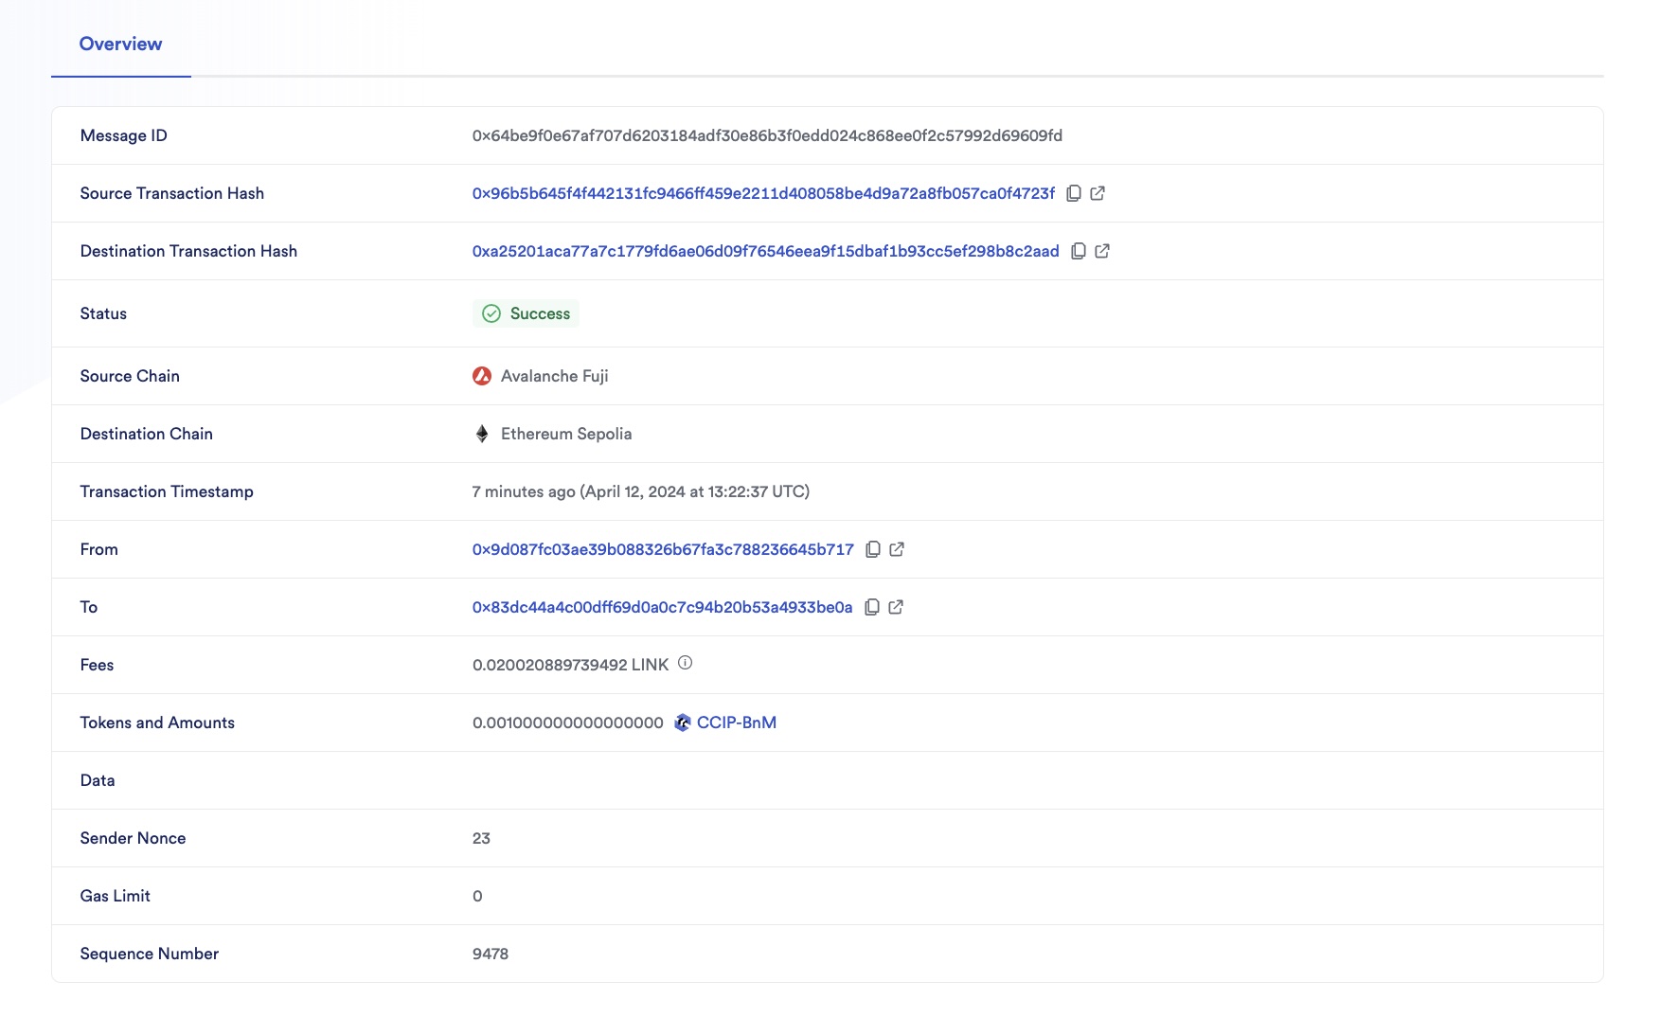Open Destination Transaction Hash in block explorer
Viewport: 1660px width, 1017px height.
point(1103,251)
